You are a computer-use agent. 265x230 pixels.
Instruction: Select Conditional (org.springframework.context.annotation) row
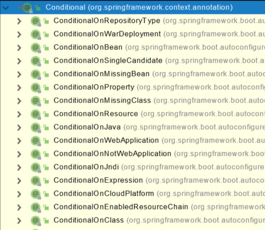pos(132,7)
